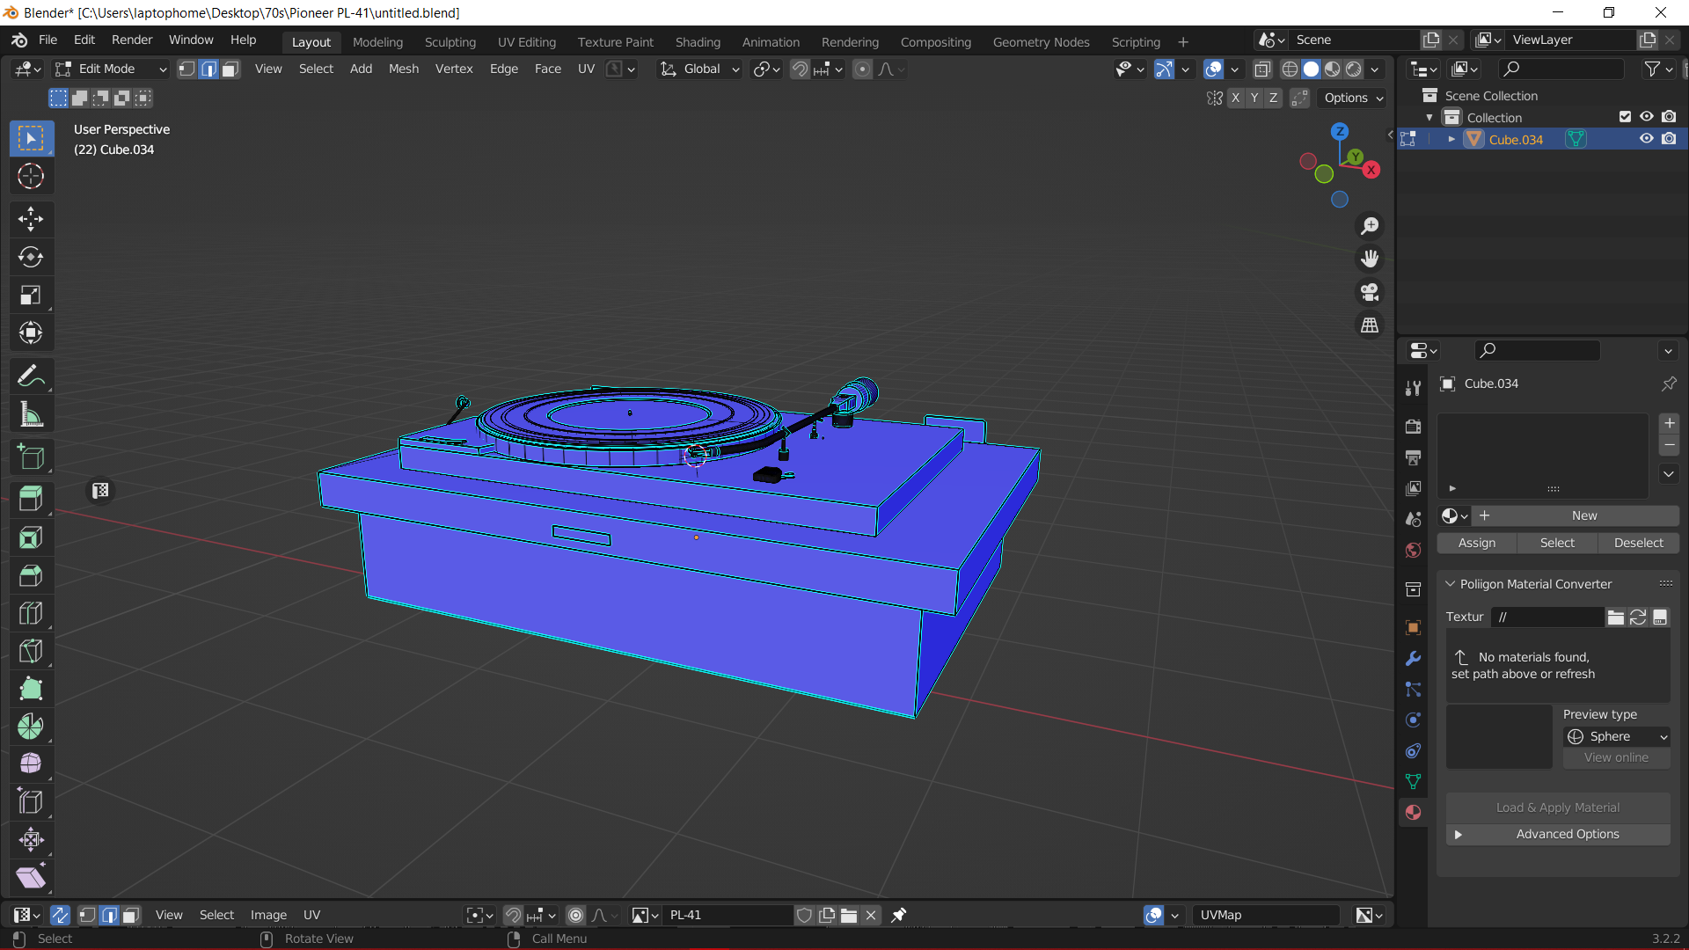Select the Cursor tool in the 3D viewport toolbar
The width and height of the screenshot is (1689, 950).
[x=31, y=176]
